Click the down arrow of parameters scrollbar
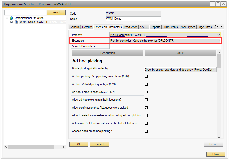229x159 pixels. click(219, 137)
